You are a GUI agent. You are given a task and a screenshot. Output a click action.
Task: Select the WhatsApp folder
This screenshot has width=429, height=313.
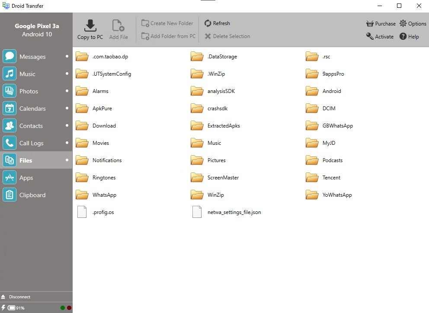pos(96,195)
